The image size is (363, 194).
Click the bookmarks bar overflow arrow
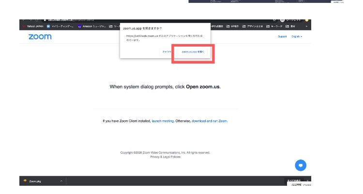click(306, 27)
